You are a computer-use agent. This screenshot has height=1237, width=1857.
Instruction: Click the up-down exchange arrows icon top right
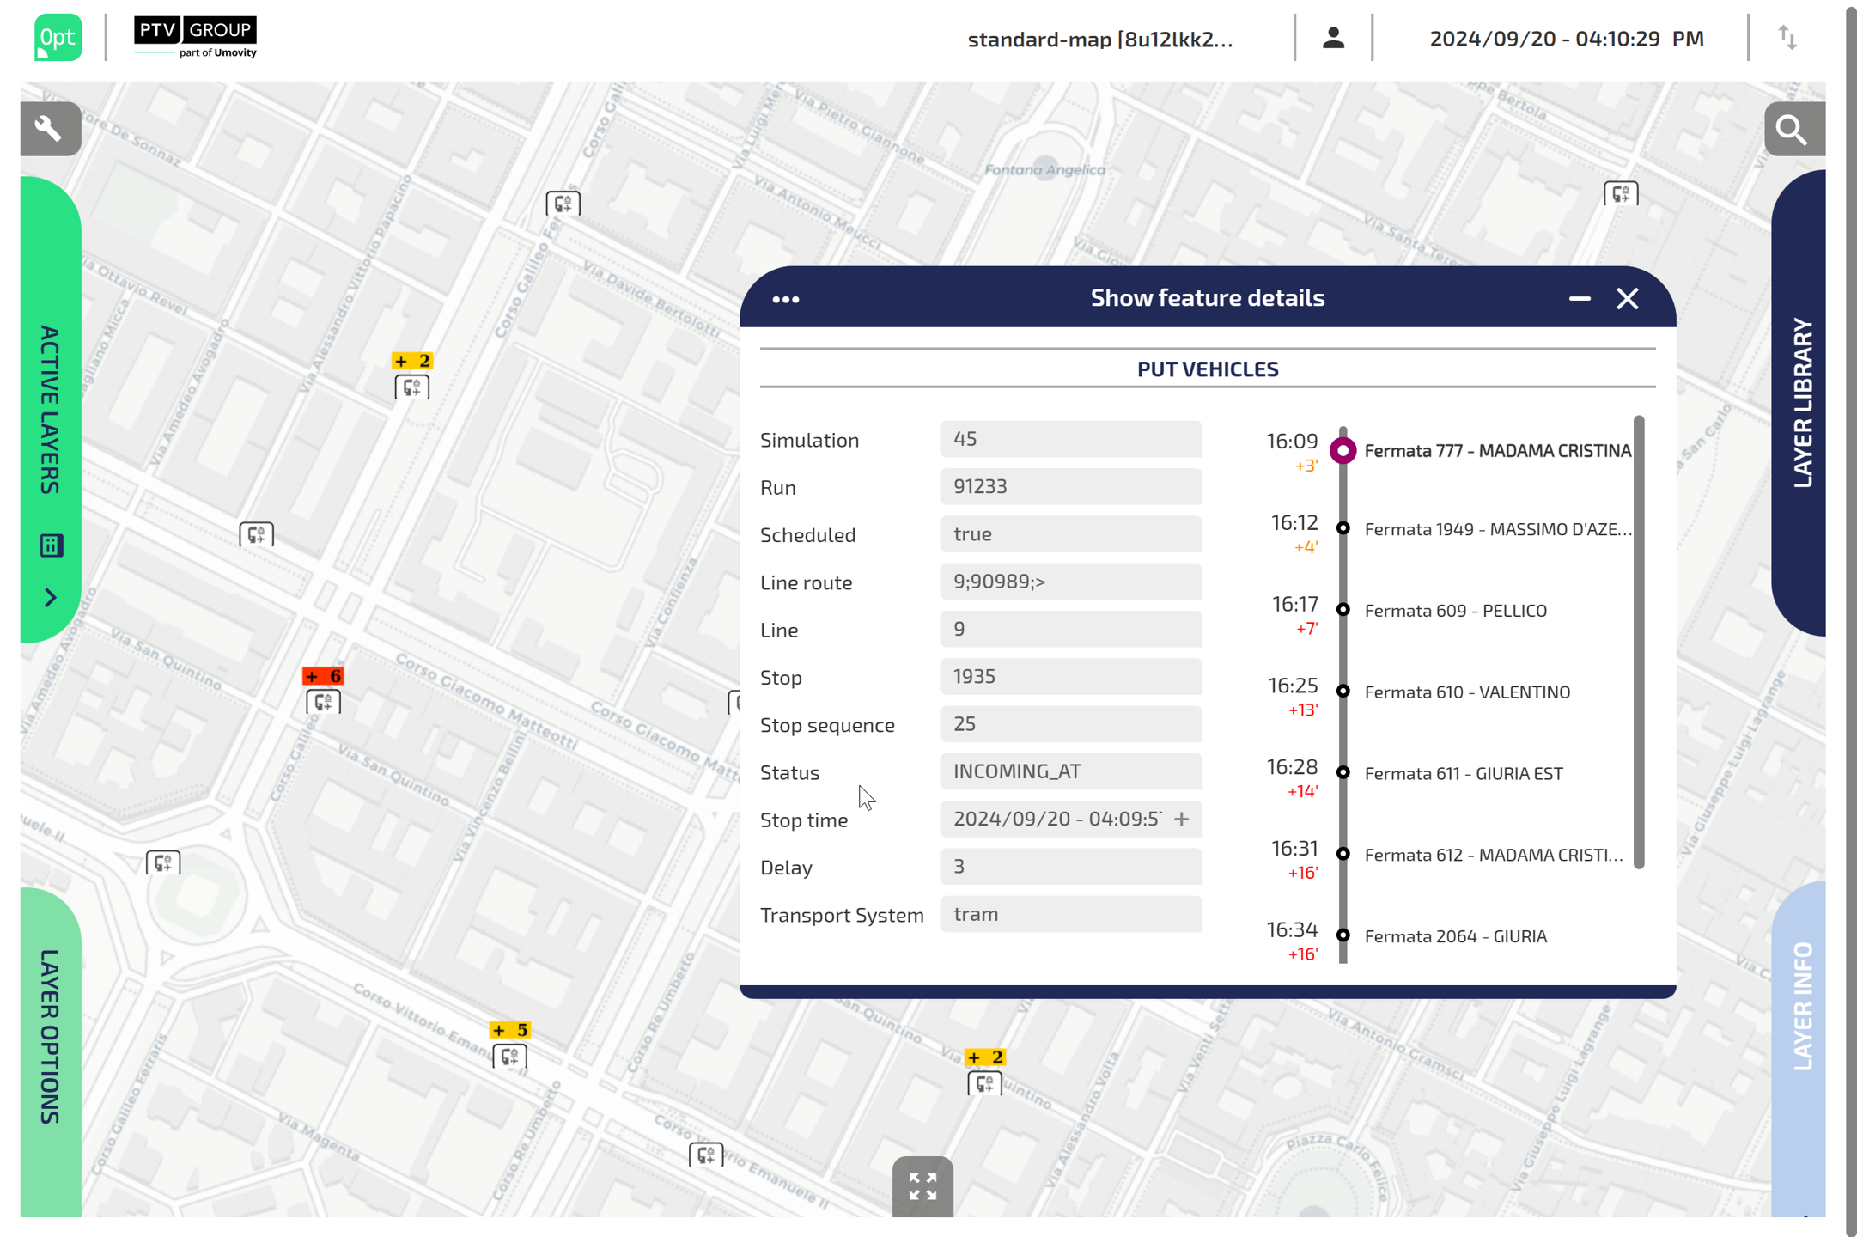(1788, 38)
